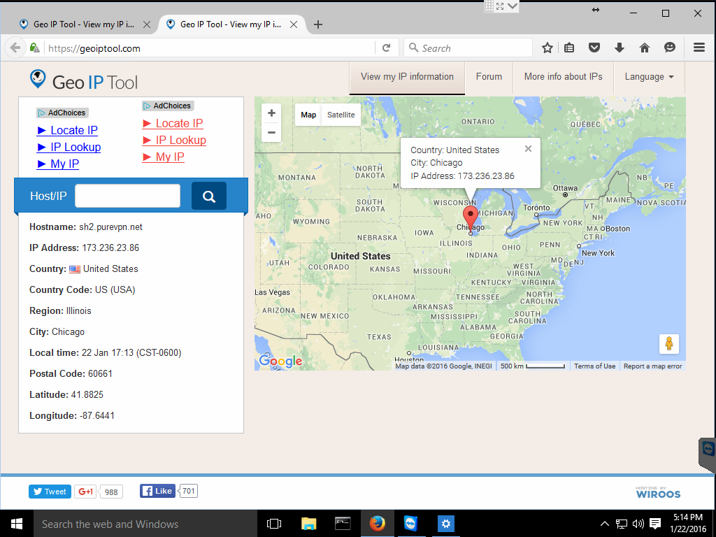Click Report a map error link
Screen dimensions: 716x537
click(x=652, y=366)
